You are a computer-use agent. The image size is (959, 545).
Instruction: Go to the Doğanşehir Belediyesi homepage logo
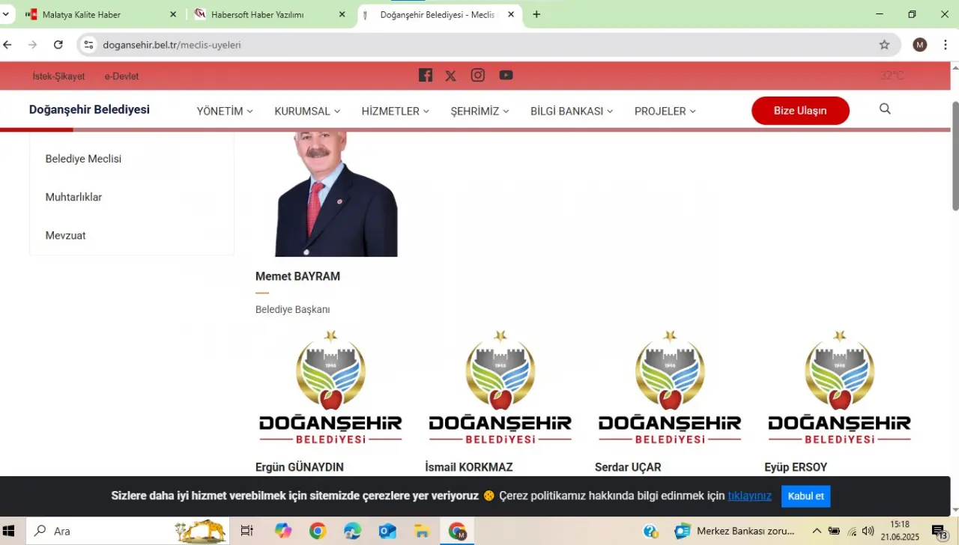89,109
